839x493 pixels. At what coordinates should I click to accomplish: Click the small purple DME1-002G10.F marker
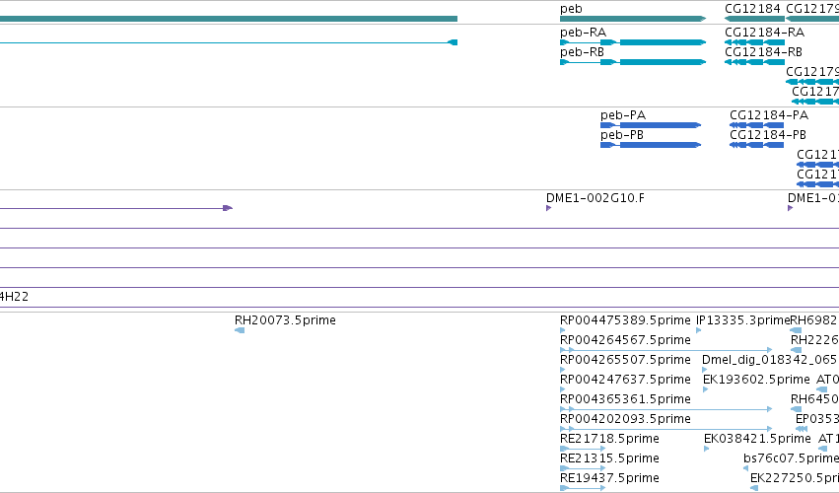click(548, 208)
